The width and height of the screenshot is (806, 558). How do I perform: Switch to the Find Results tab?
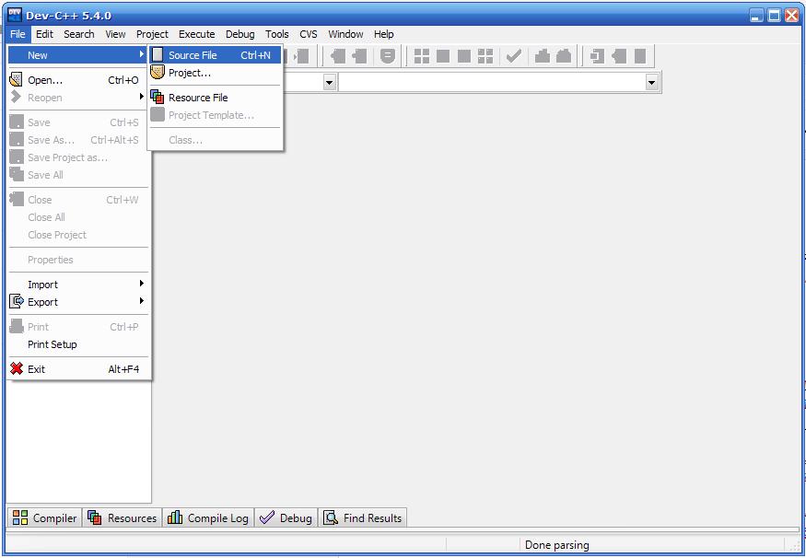tap(362, 517)
